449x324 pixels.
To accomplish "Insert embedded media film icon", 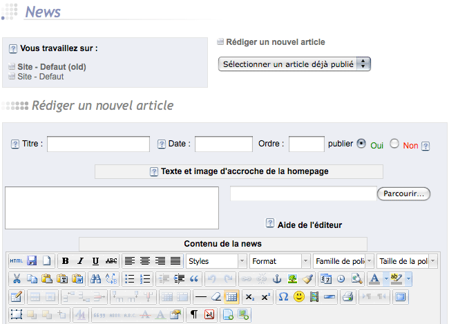I will pyautogui.click(x=314, y=297).
